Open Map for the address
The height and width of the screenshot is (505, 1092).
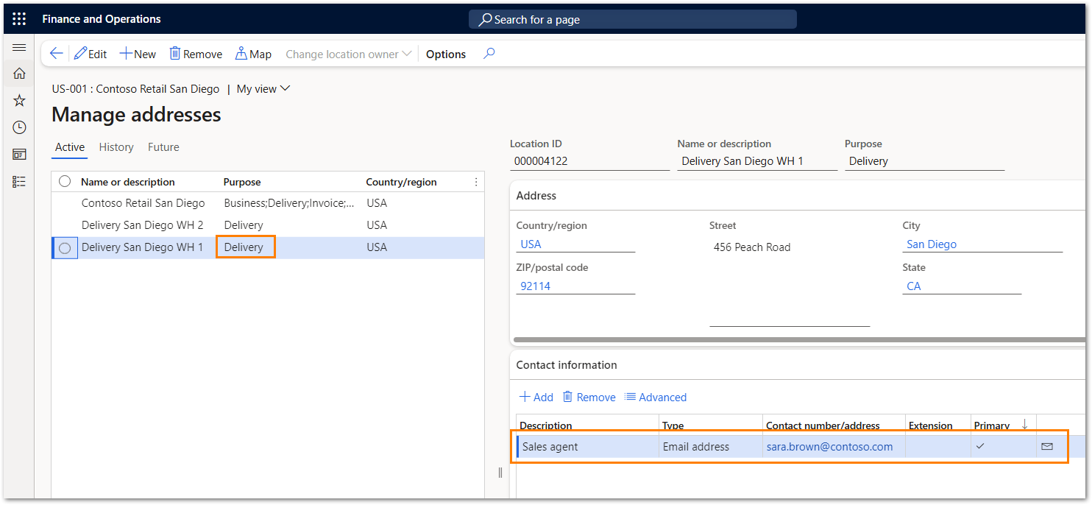tap(253, 54)
